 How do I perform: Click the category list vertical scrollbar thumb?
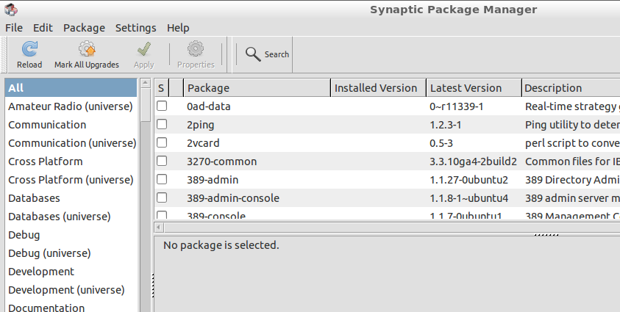pos(146,104)
